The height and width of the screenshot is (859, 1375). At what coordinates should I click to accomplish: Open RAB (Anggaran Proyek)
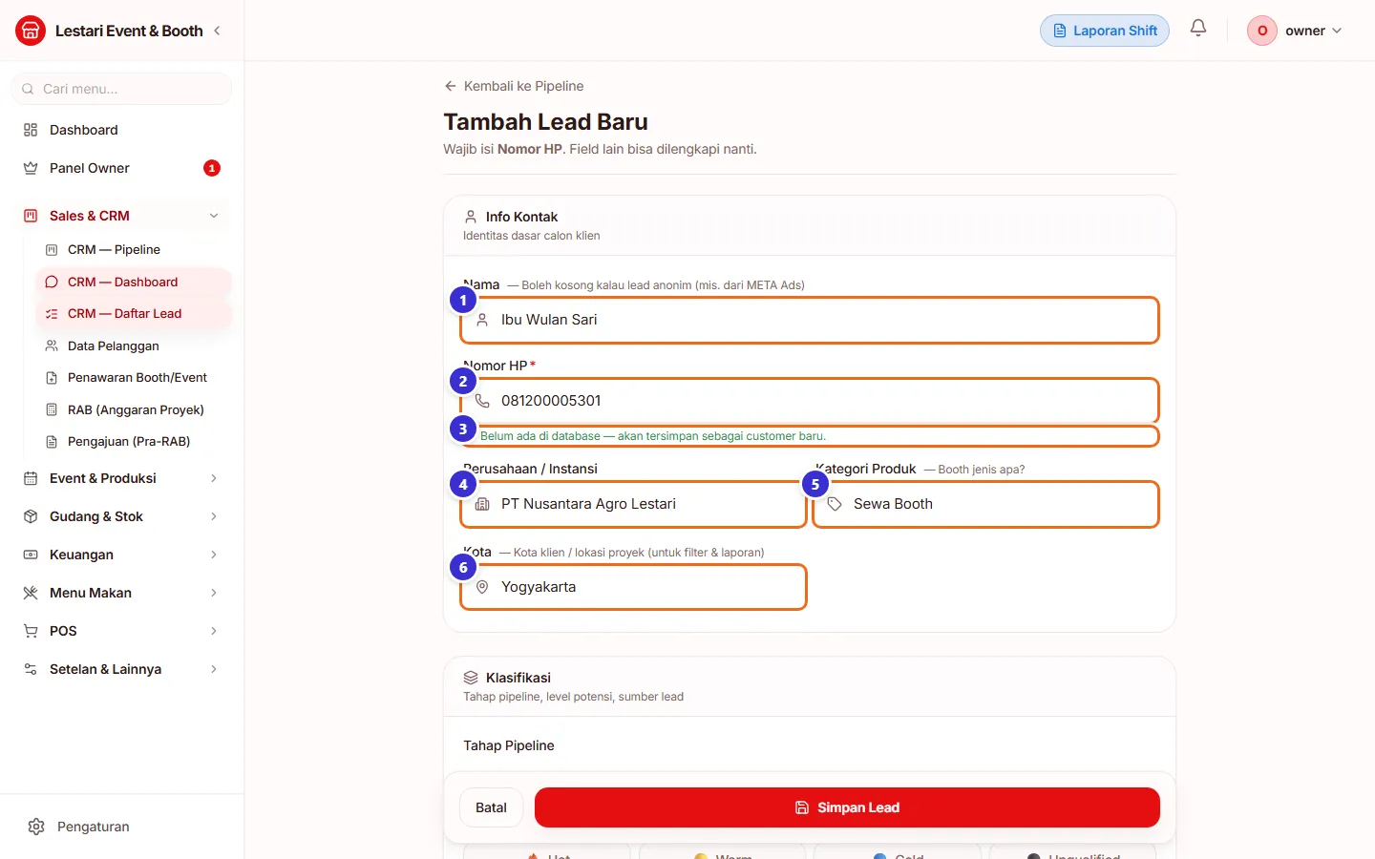pos(134,409)
